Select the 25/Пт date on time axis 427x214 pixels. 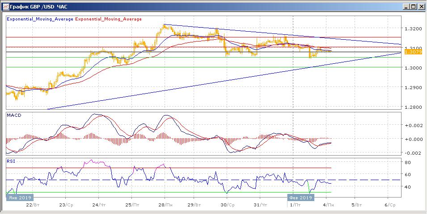(x=131, y=205)
